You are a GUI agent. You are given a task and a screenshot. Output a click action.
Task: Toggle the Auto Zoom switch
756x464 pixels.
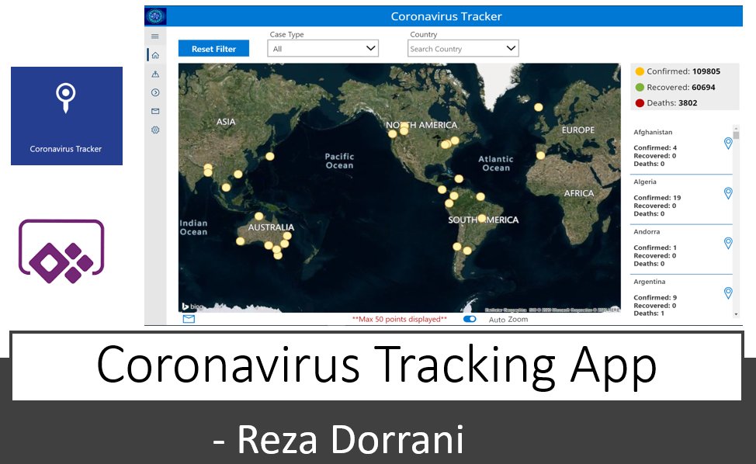(x=470, y=319)
